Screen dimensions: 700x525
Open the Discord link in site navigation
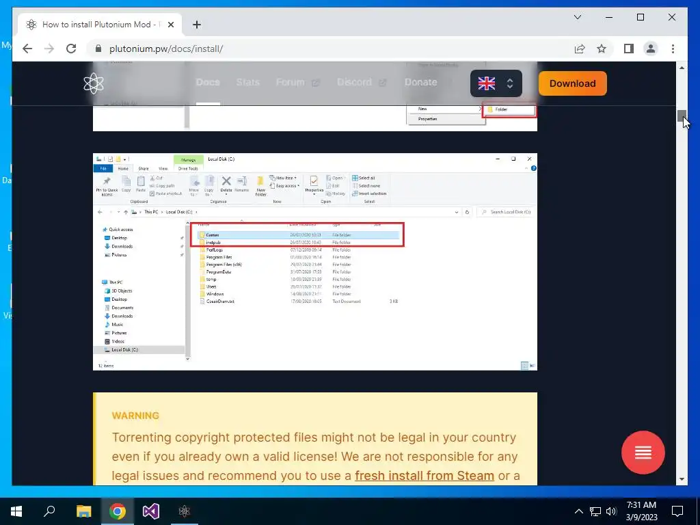pyautogui.click(x=362, y=82)
